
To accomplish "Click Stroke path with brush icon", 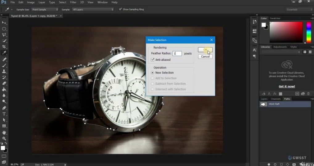I will point(275,164).
